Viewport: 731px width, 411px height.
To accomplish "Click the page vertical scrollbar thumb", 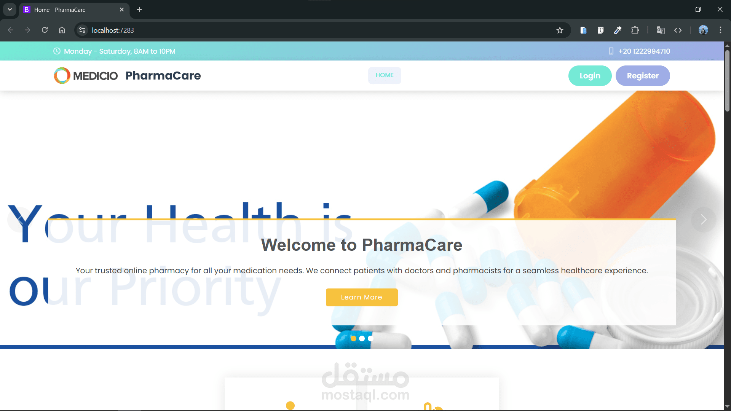I will [727, 81].
